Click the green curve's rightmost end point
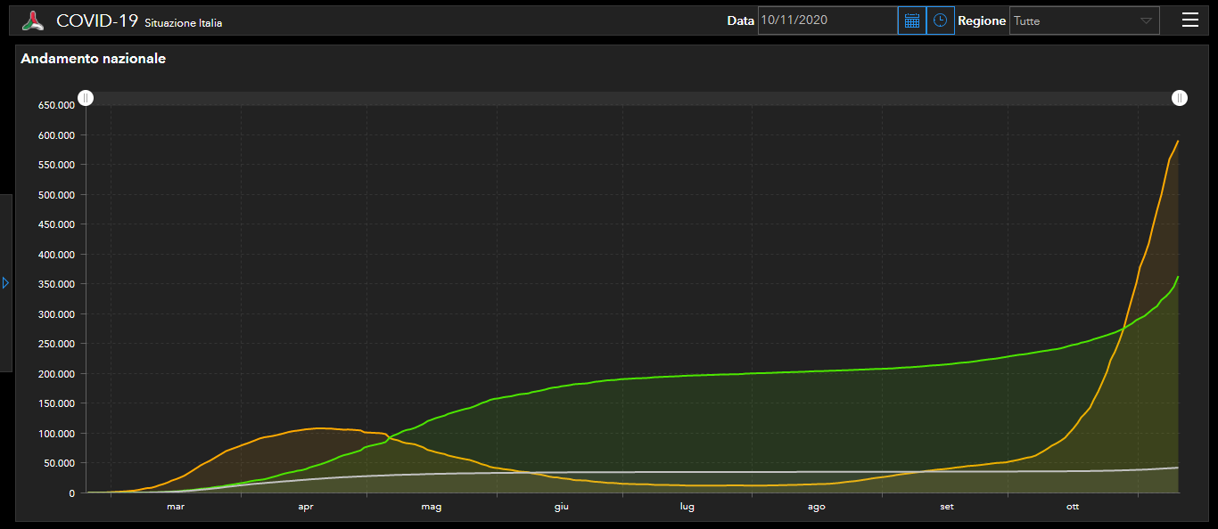 [x=1178, y=278]
